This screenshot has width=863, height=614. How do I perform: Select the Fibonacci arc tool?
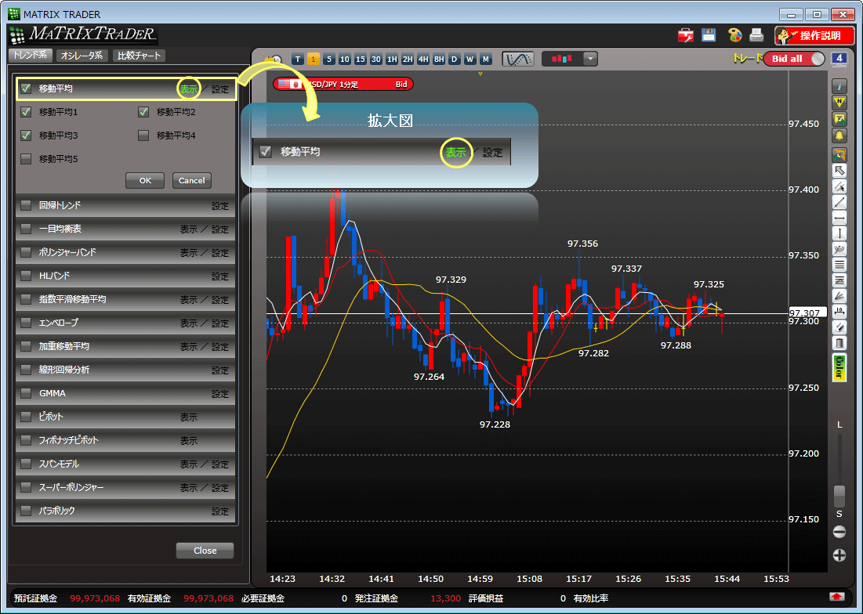click(839, 250)
